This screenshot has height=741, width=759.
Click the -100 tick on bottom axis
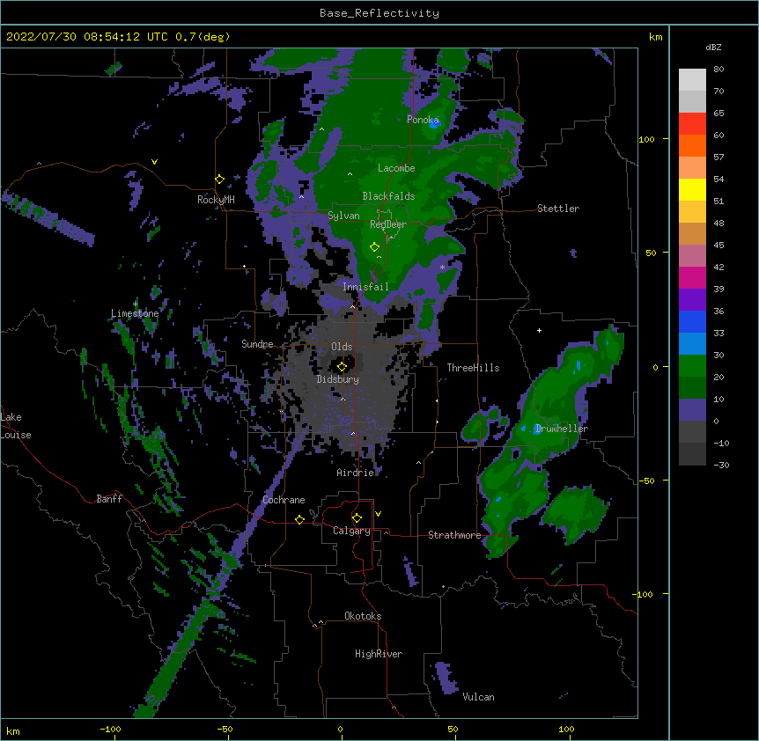coord(111,729)
